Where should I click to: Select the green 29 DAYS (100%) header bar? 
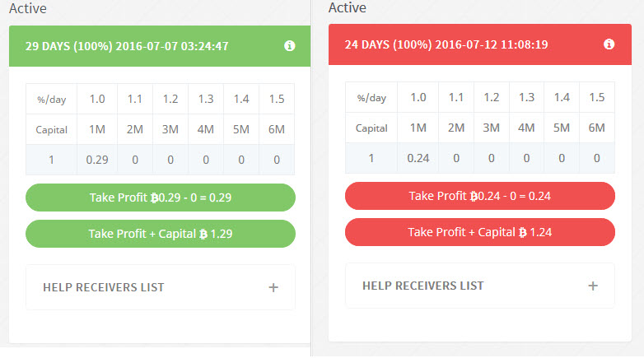coord(148,46)
